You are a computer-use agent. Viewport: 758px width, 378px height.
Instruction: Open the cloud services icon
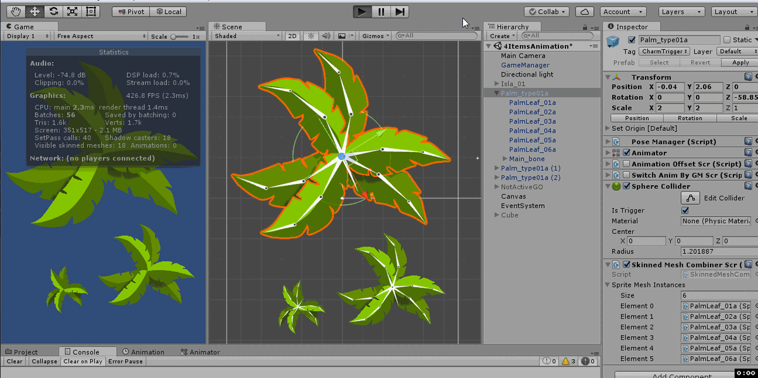[x=585, y=11]
